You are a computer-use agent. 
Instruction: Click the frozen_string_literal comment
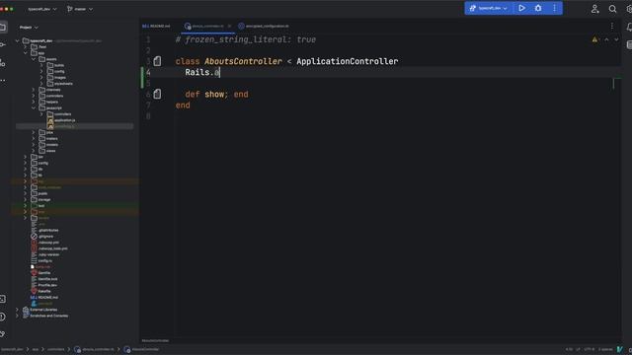click(x=246, y=39)
